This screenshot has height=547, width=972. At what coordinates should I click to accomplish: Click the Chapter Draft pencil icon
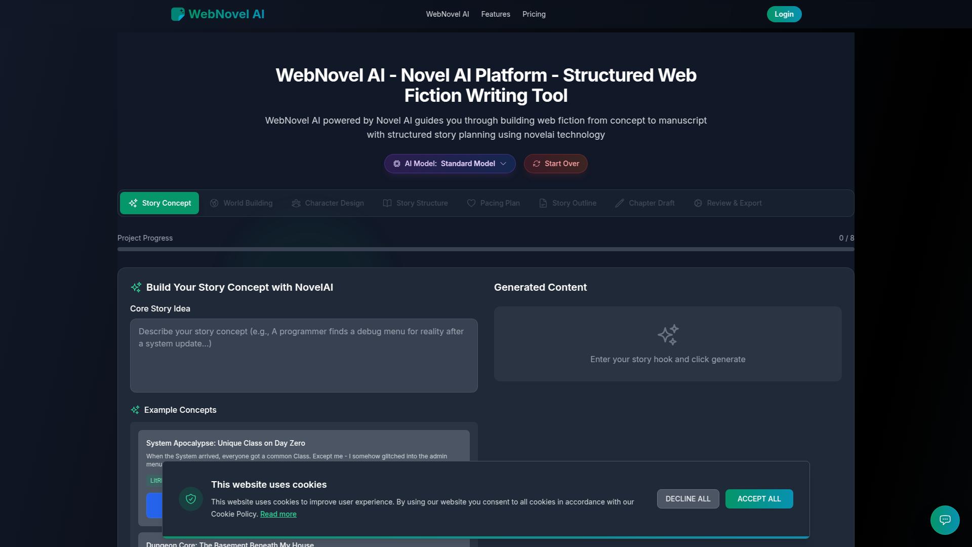pos(620,203)
